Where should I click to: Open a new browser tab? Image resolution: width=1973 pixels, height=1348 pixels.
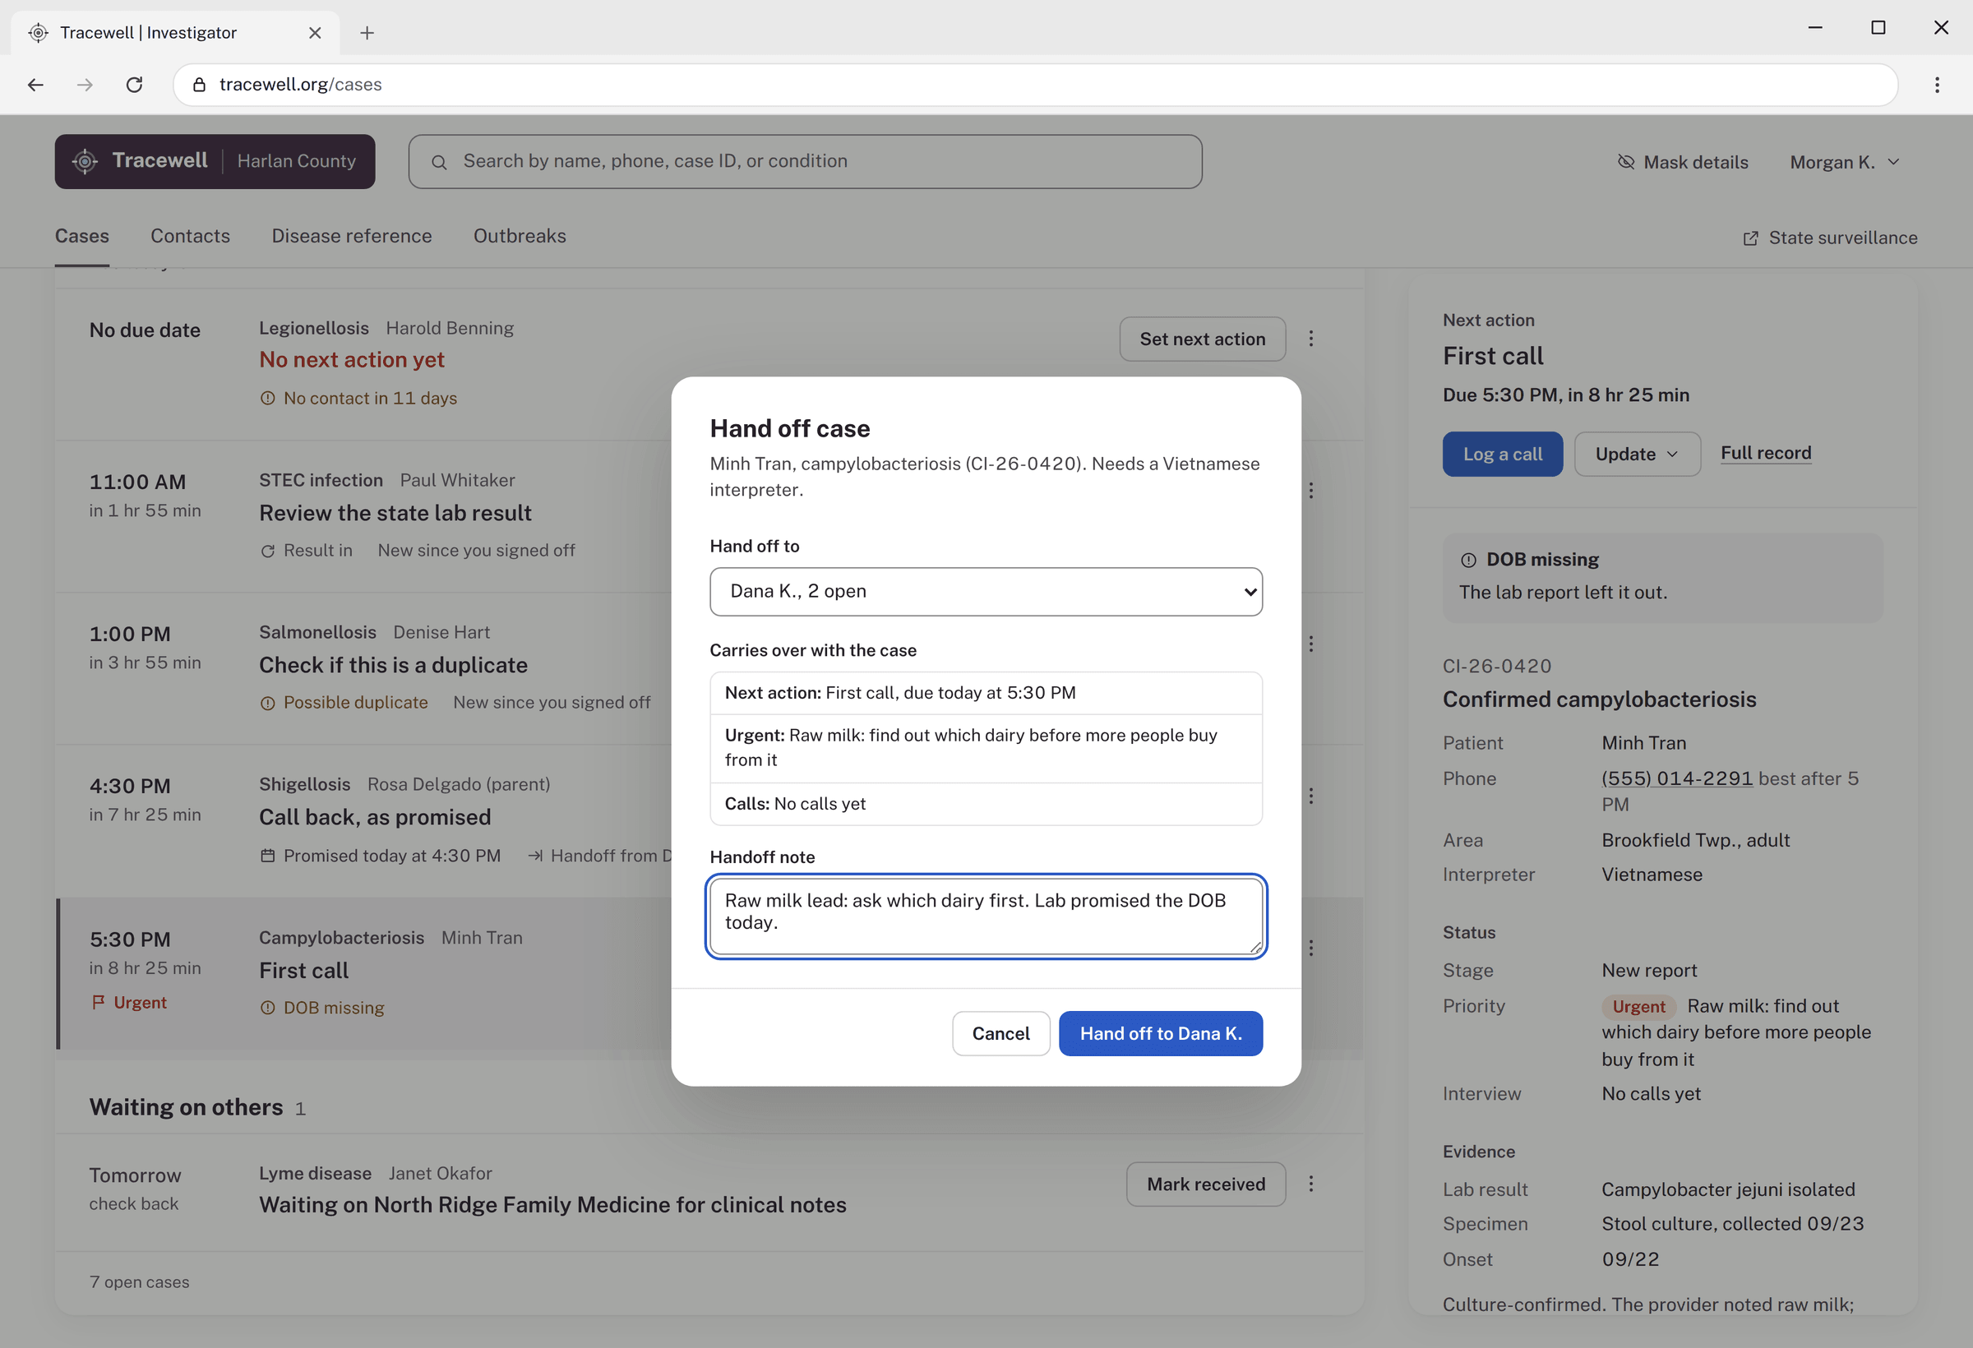coord(367,33)
